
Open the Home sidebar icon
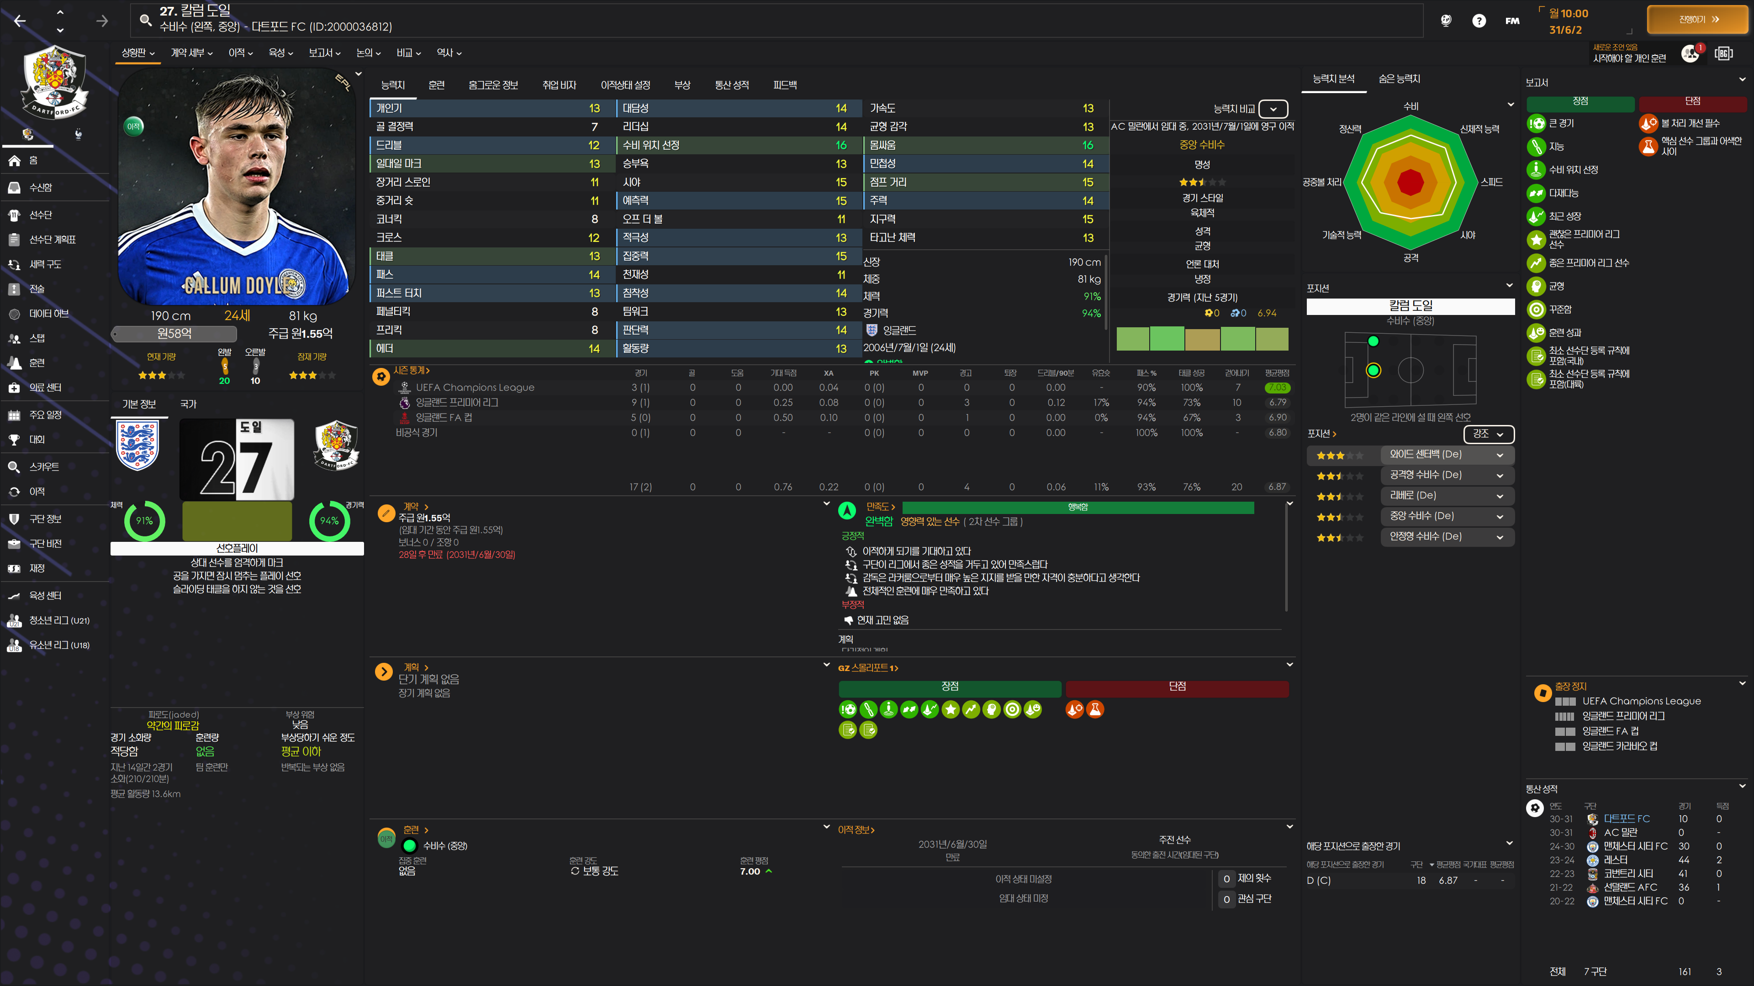[x=14, y=161]
